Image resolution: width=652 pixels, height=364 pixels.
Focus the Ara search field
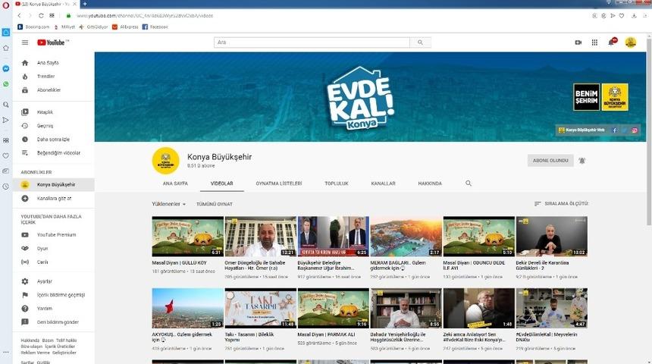pos(312,42)
